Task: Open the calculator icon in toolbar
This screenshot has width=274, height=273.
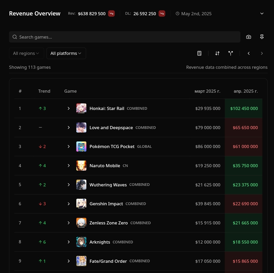Action: 199,53
